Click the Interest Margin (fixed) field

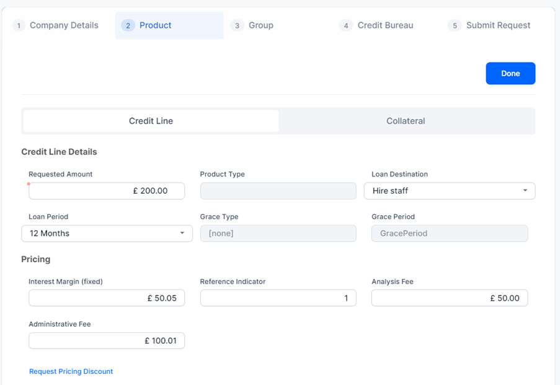(x=107, y=298)
